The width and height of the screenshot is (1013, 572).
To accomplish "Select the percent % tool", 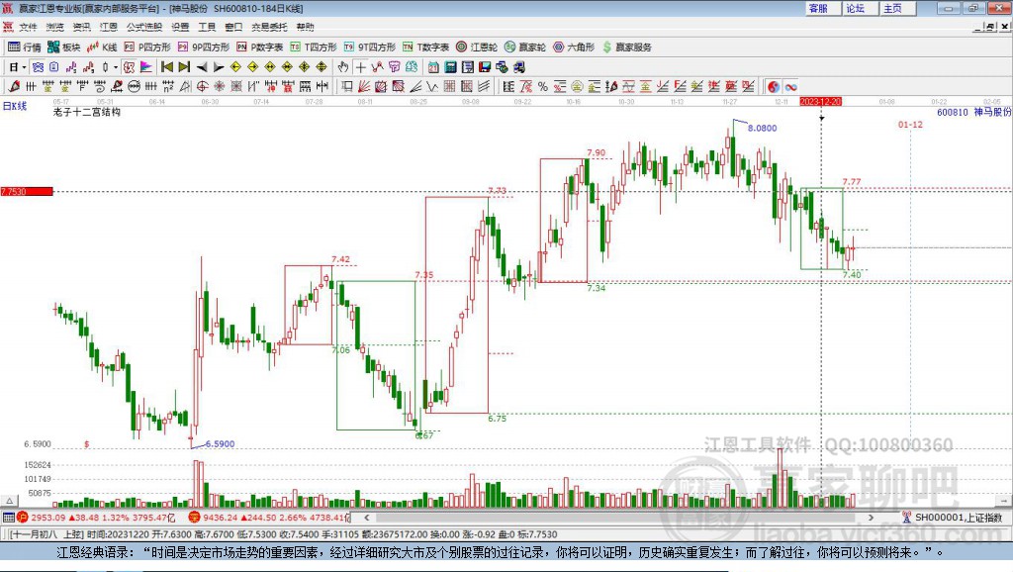I will (543, 87).
